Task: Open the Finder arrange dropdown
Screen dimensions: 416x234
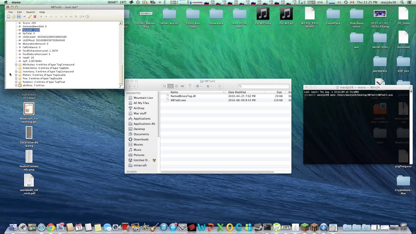Action: 209,86
